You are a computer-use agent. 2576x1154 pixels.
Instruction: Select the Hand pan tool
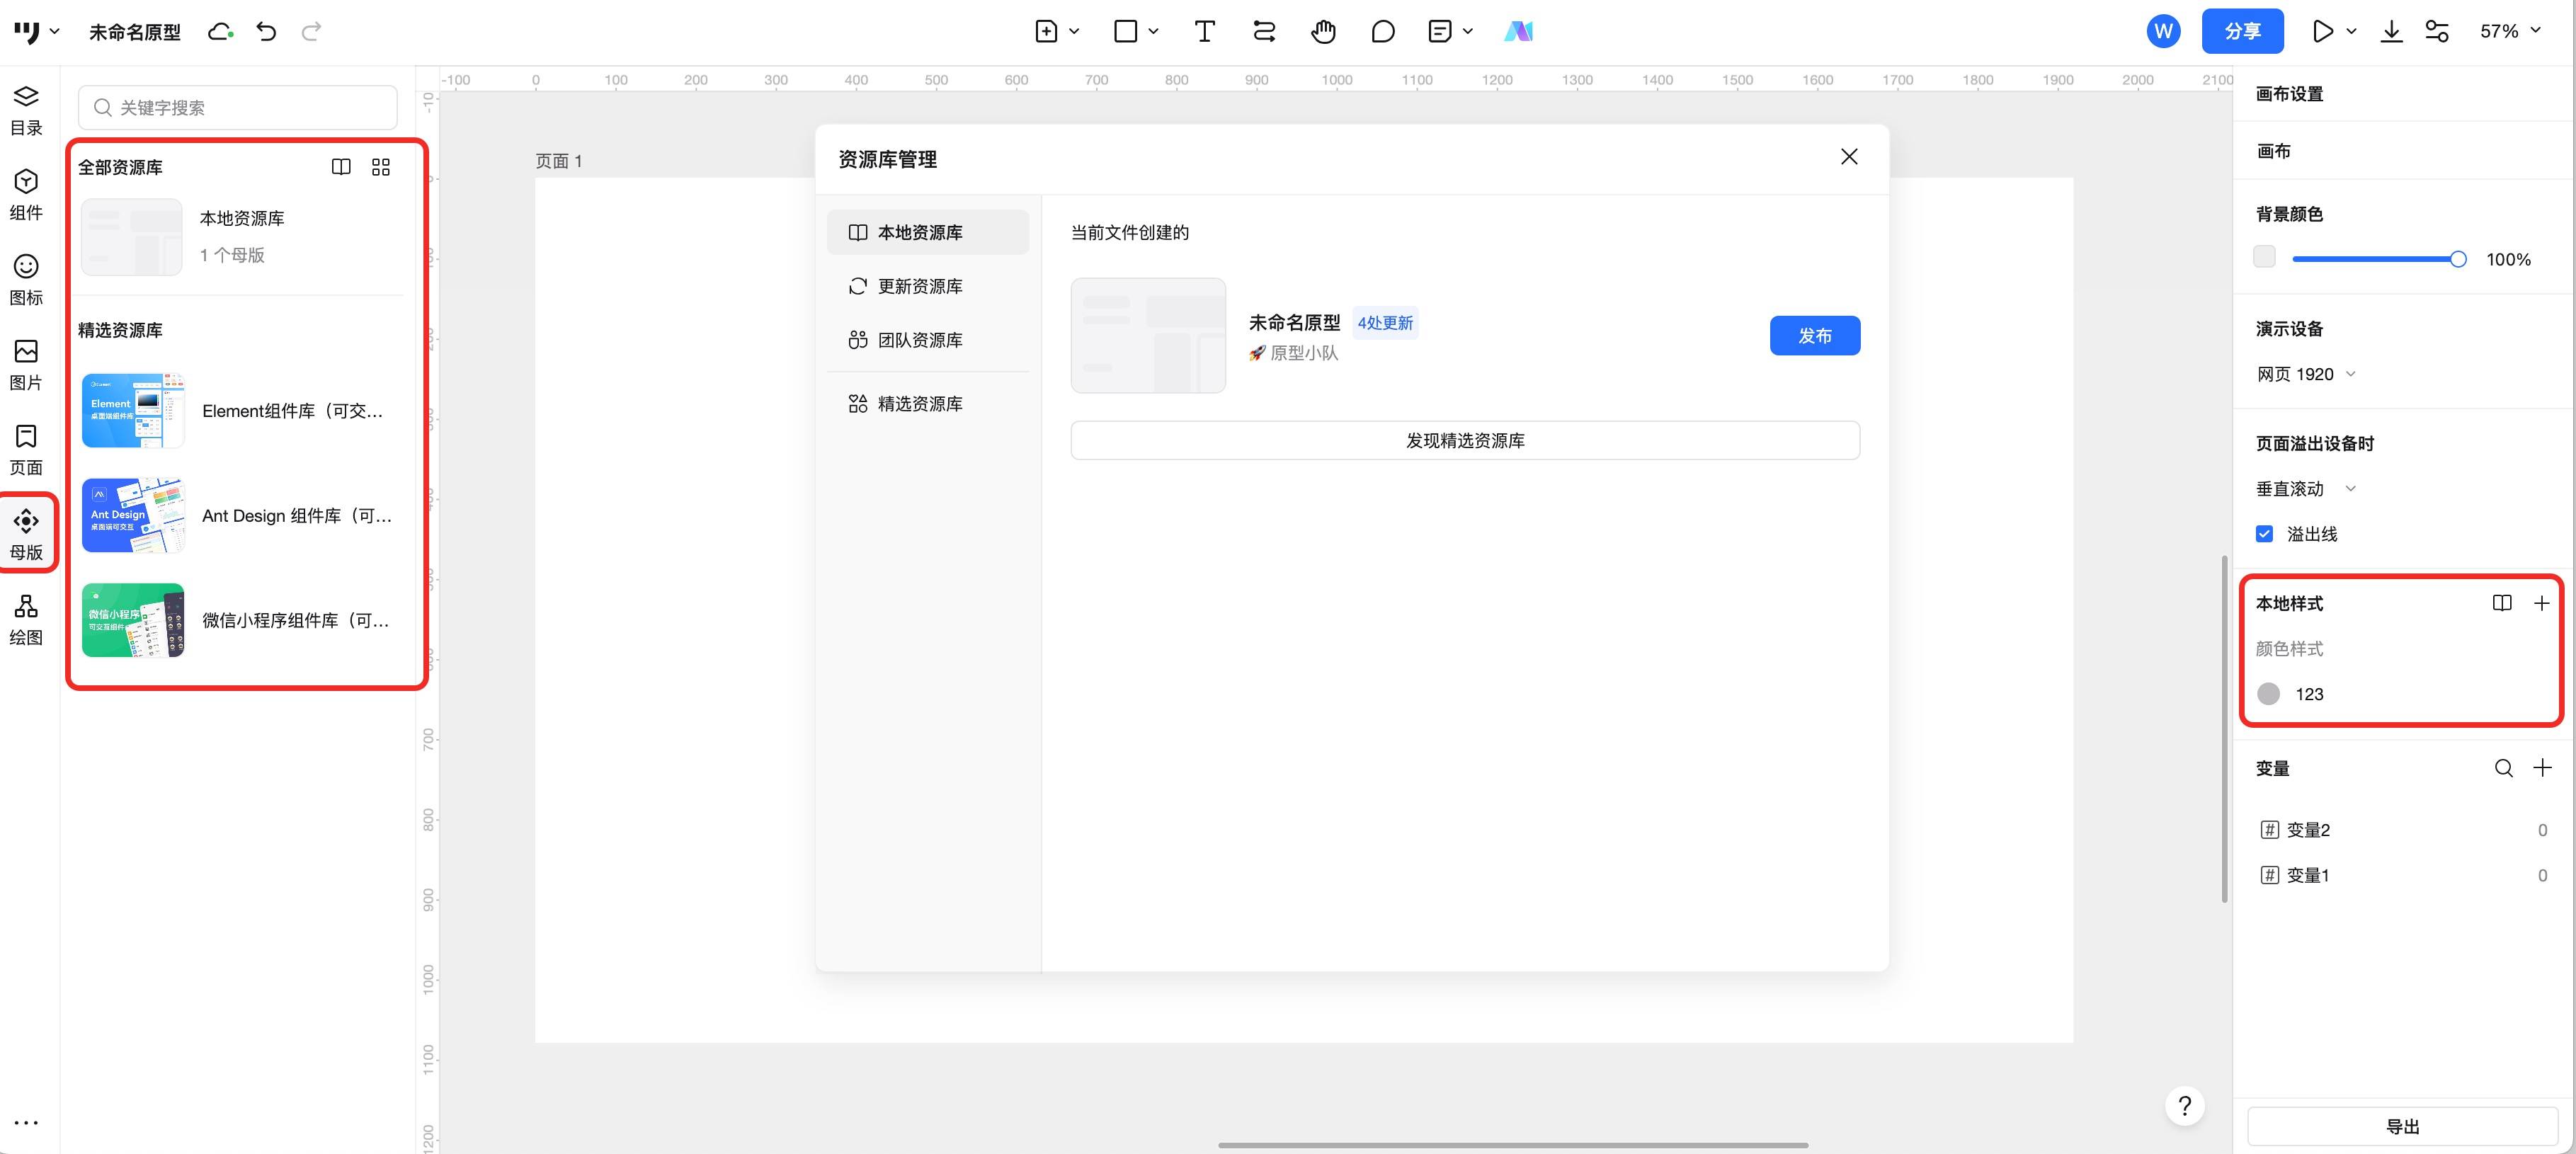click(1323, 31)
